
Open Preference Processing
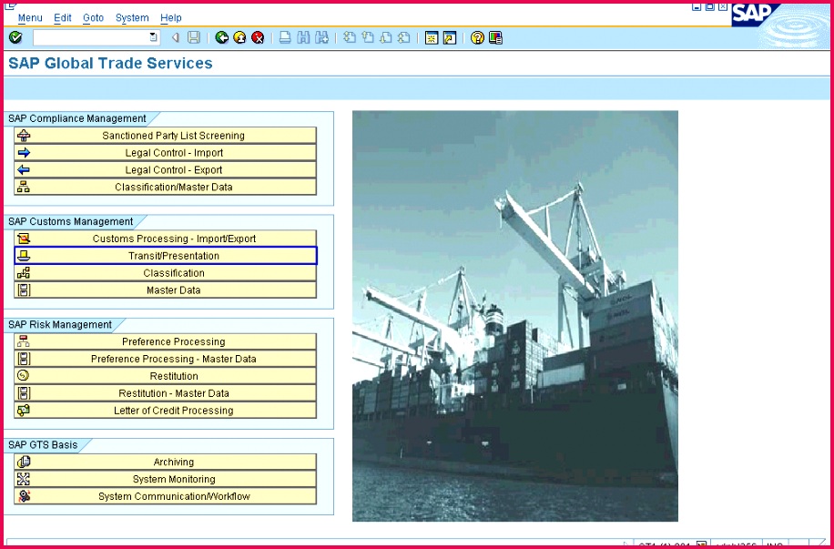[x=166, y=341]
